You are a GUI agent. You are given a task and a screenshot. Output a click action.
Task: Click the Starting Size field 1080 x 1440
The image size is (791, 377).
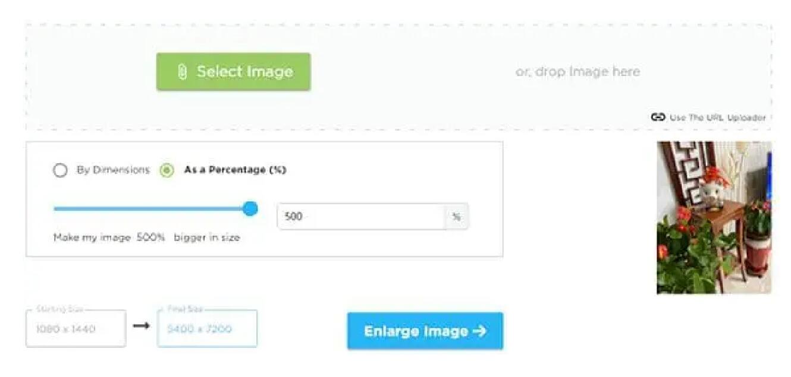click(76, 329)
